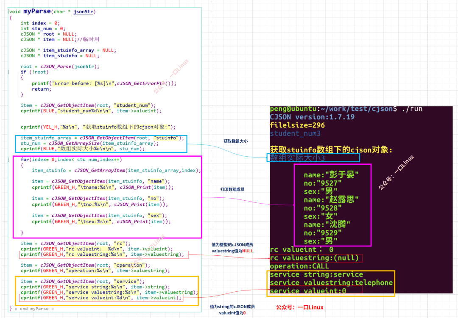Screen dimensions: 458x318
Task: Click the 'if (!root)' statement
Action: click(x=34, y=72)
